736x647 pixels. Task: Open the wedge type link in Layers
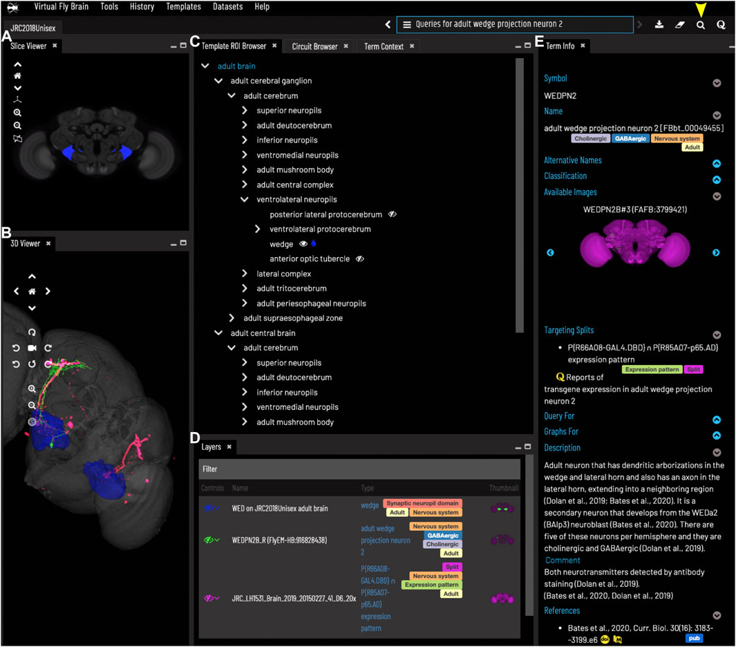pos(370,505)
